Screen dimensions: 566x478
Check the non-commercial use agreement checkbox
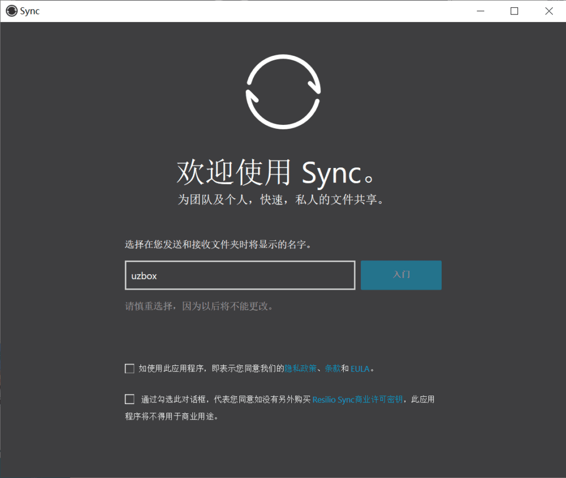(x=129, y=398)
